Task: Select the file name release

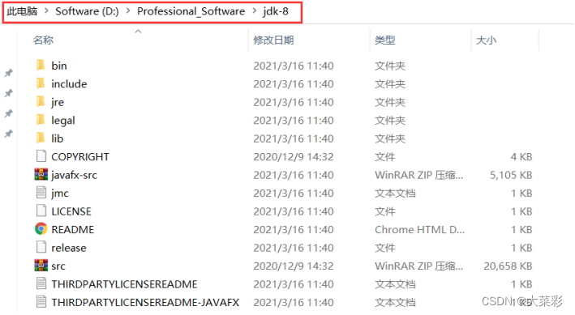Action: point(69,248)
